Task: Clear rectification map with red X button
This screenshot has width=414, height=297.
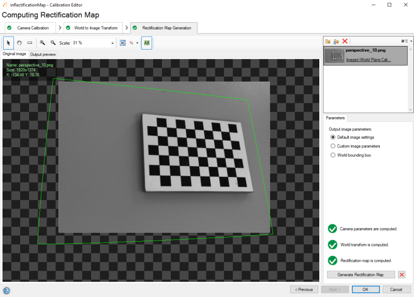Action: pyautogui.click(x=402, y=275)
